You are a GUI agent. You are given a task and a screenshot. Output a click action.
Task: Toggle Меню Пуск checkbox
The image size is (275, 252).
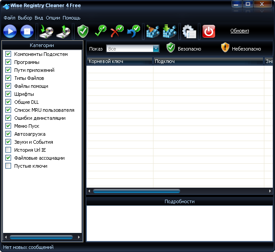tap(8, 126)
